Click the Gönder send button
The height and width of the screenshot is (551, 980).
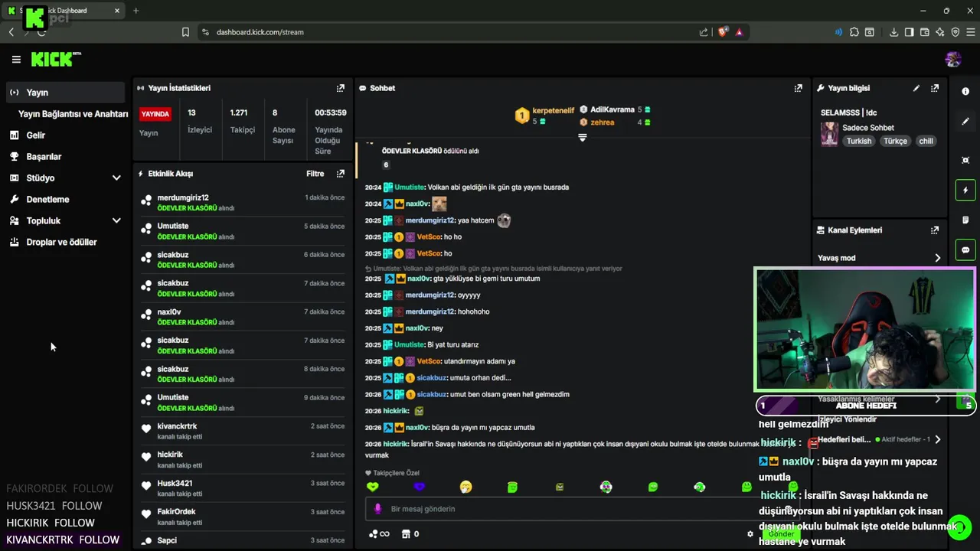pos(781,534)
